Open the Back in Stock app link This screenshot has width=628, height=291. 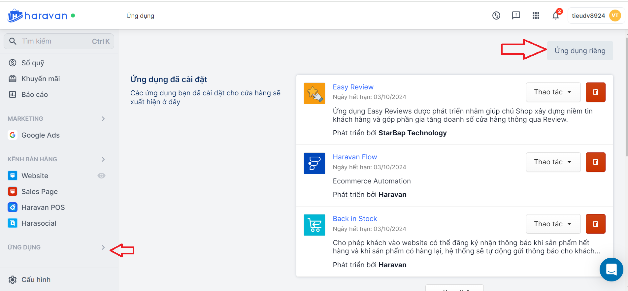(355, 218)
